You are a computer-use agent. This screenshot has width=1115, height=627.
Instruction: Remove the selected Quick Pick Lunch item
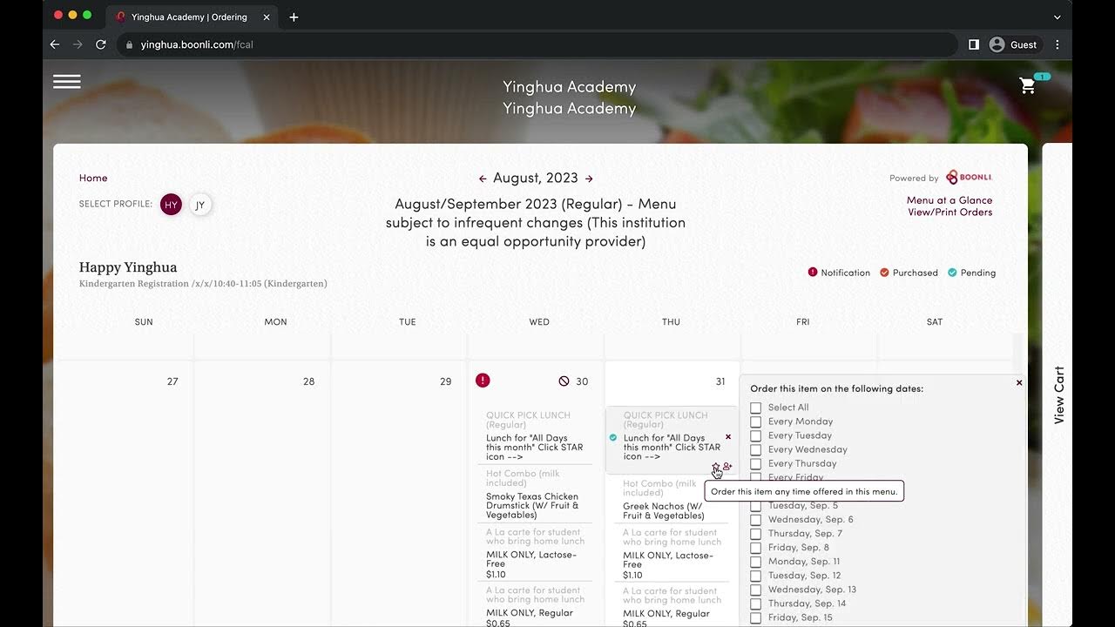728,437
